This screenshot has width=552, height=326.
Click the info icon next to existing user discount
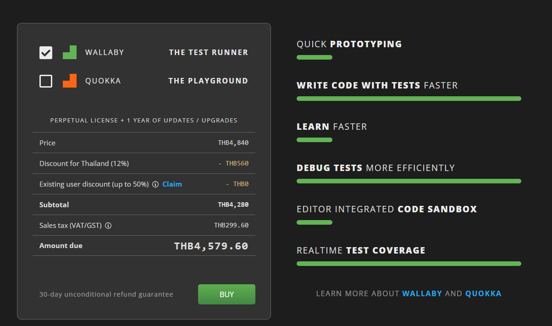click(155, 184)
